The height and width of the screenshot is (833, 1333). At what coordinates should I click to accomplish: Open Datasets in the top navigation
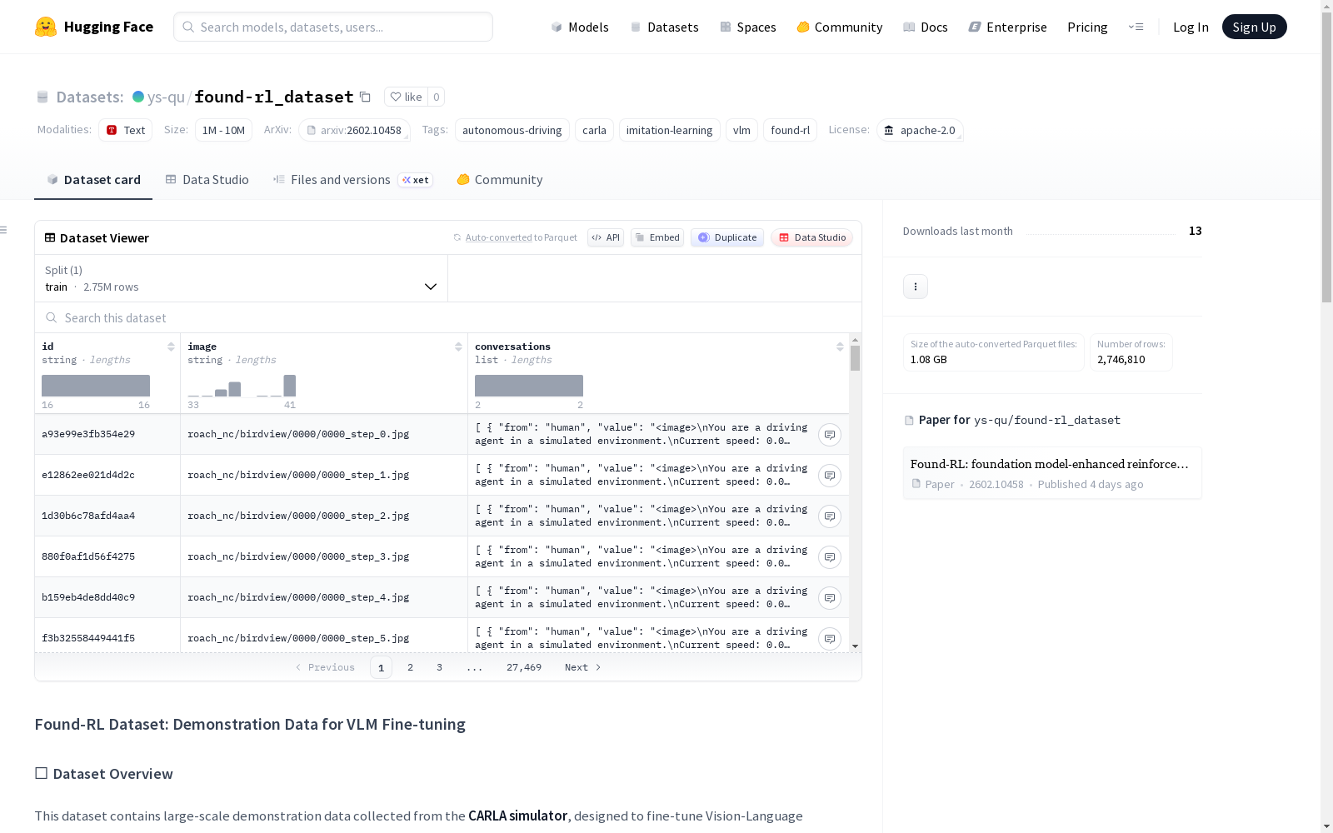[664, 27]
